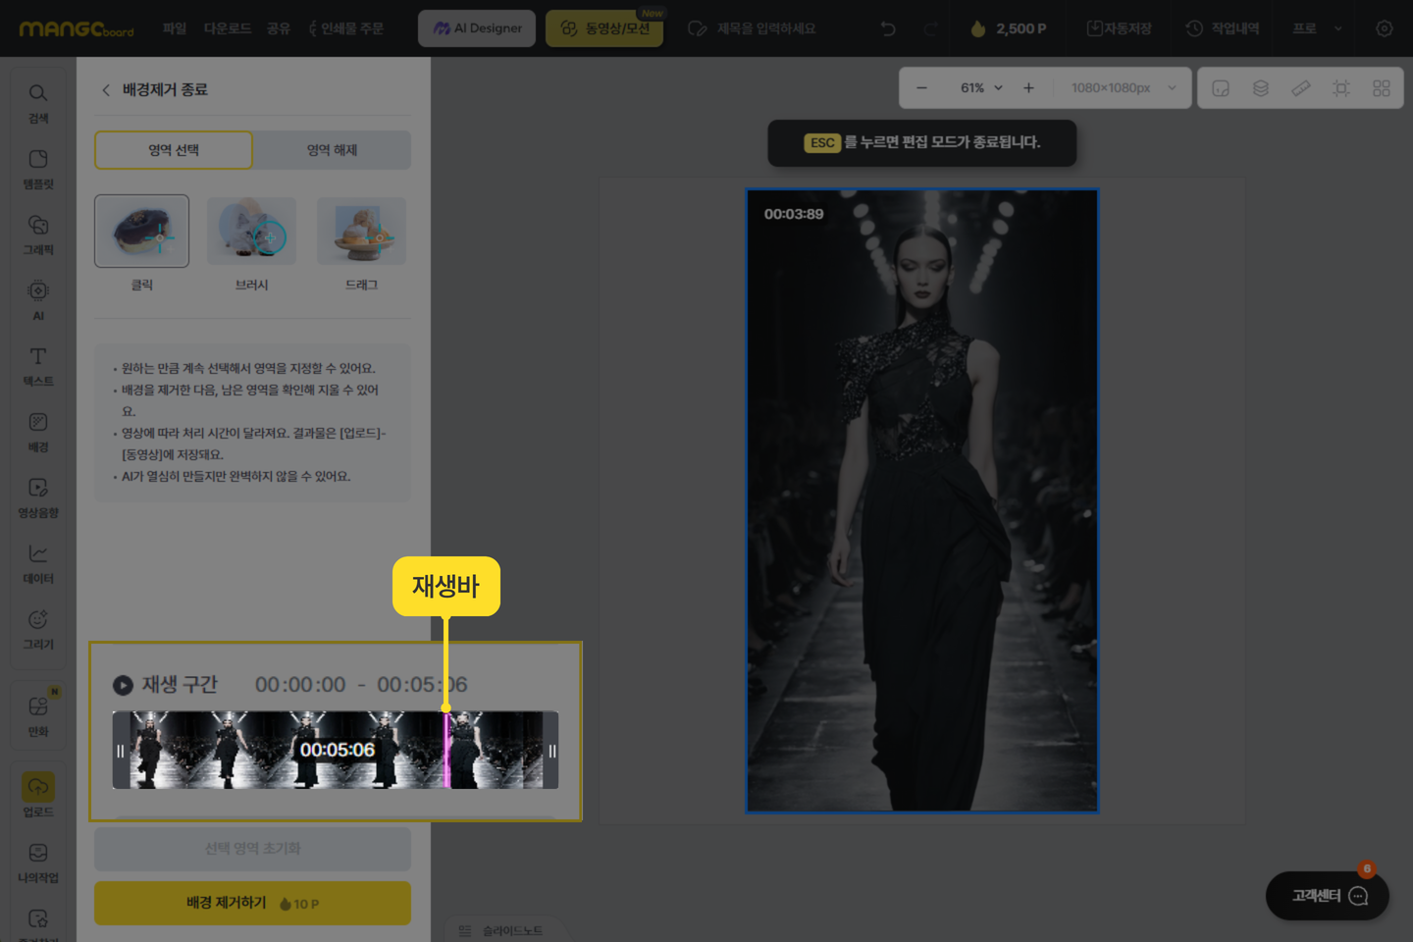Image resolution: width=1413 pixels, height=942 pixels.
Task: Open the 그래픽 graphics sidebar icon
Action: click(38, 235)
